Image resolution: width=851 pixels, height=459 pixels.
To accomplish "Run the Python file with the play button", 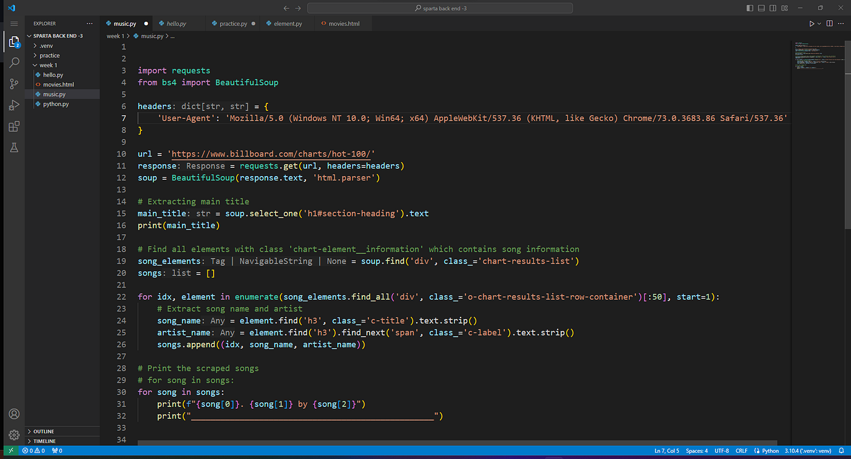I will [809, 23].
